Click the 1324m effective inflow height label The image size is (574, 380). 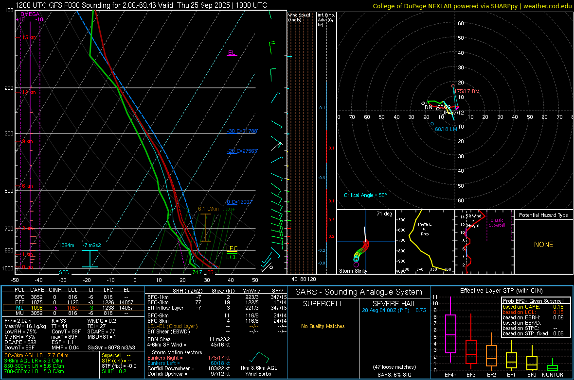click(67, 245)
